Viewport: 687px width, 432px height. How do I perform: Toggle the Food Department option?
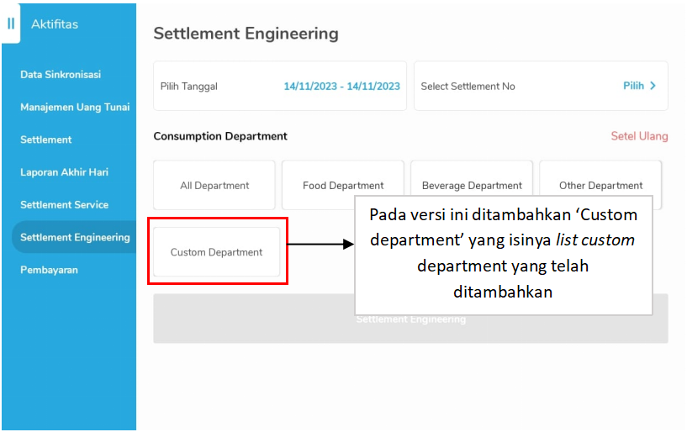point(343,186)
